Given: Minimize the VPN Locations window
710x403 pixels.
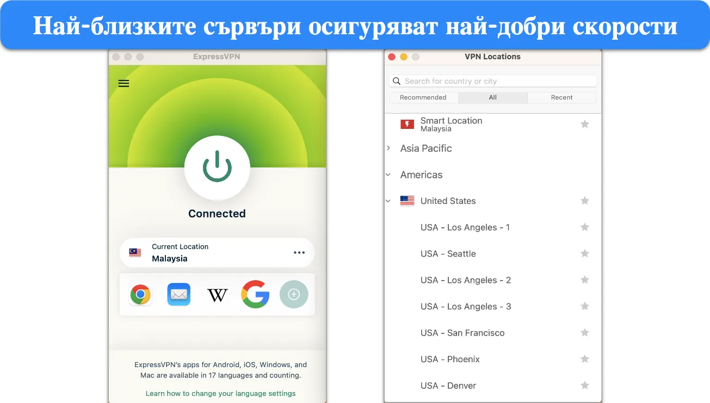Looking at the screenshot, I should (x=404, y=57).
